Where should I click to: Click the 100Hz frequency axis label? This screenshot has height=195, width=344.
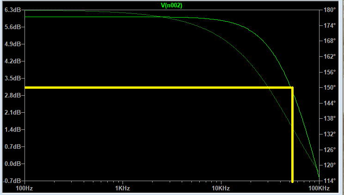(25, 188)
